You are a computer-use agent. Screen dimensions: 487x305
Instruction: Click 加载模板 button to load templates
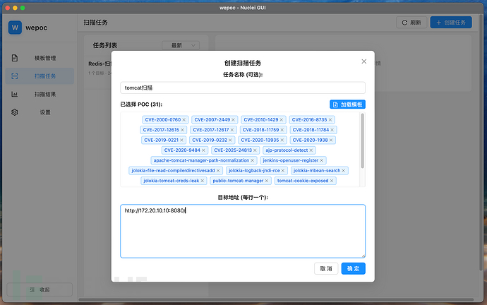[347, 104]
